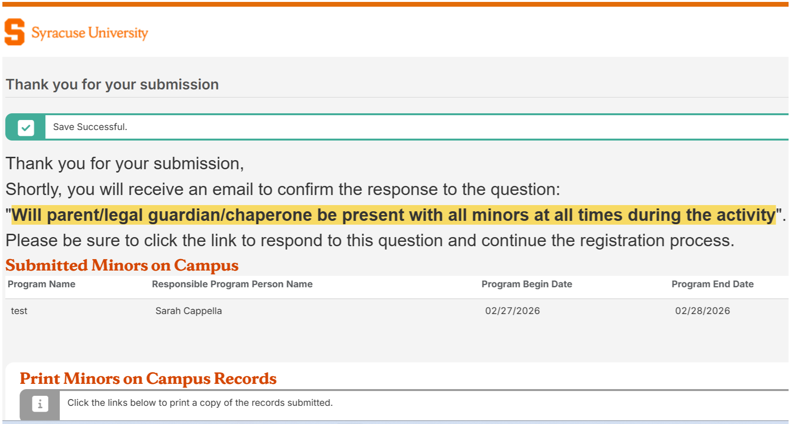This screenshot has width=790, height=424.
Task: Click the orange Syracuse S block logo
Action: click(x=14, y=32)
